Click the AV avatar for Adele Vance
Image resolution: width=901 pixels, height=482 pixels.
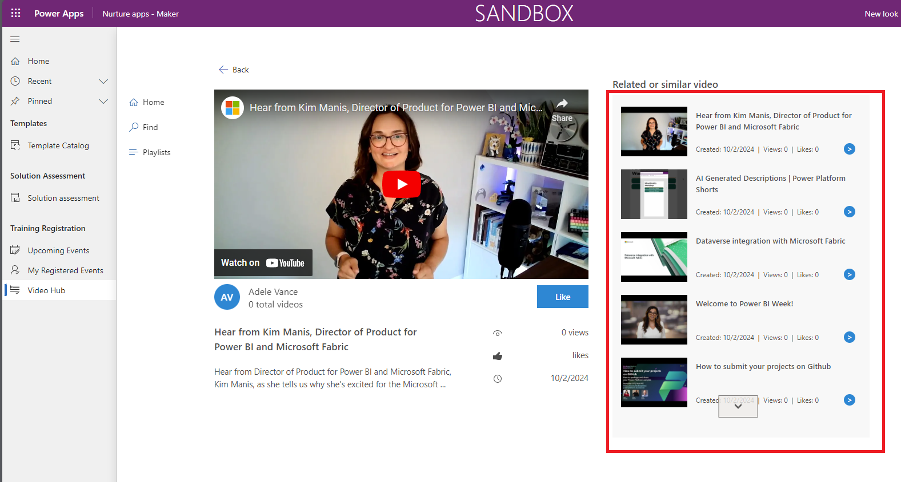(x=227, y=297)
